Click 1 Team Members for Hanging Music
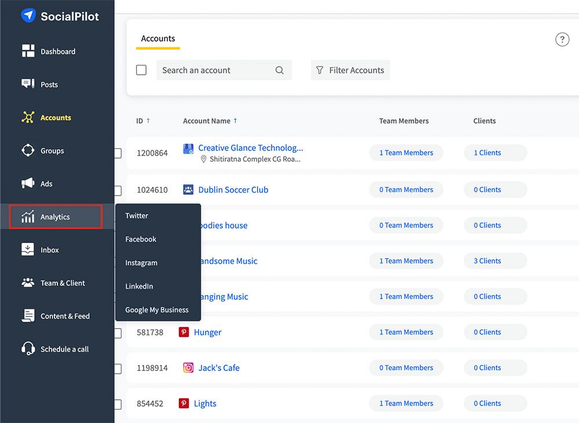The width and height of the screenshot is (579, 423). click(x=406, y=296)
